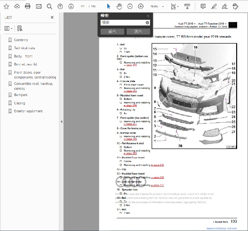Click the '8 - Cover for towing eye' entry

pos(130,128)
